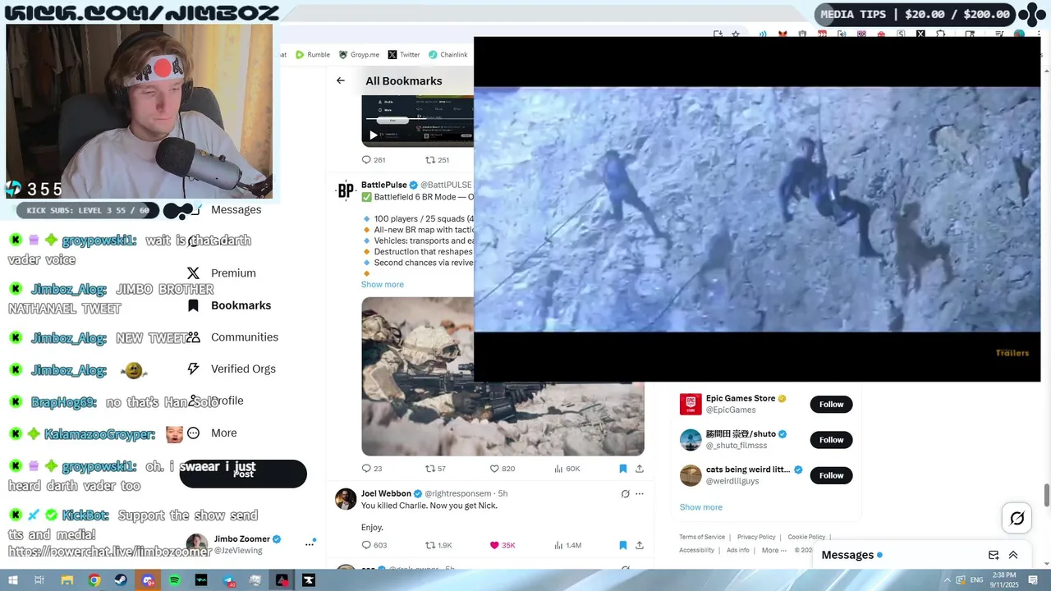Follow Epic Games Store
Viewport: 1051px width, 591px height.
[831, 404]
